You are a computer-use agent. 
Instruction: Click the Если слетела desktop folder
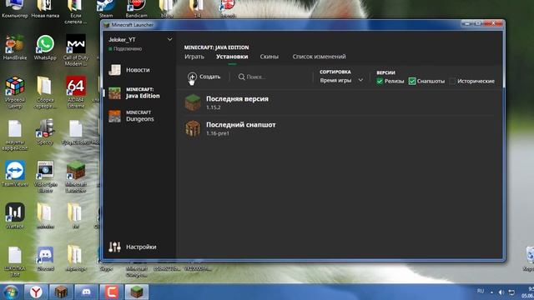point(76,12)
